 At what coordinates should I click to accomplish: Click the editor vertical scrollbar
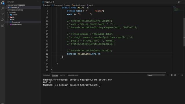[184, 32]
